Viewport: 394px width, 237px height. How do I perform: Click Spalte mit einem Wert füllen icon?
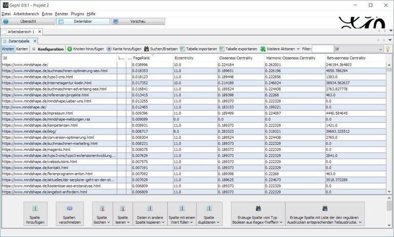point(182,208)
